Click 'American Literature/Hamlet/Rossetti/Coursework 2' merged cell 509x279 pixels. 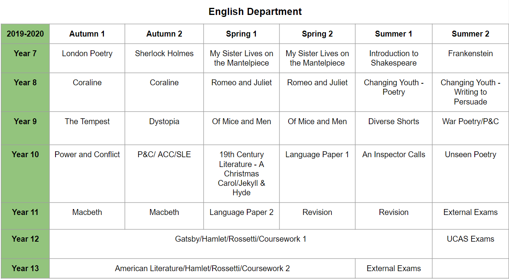[x=202, y=268]
